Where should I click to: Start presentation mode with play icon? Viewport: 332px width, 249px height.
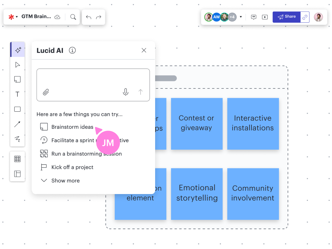[265, 17]
